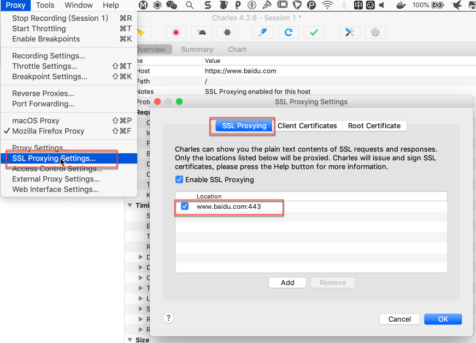This screenshot has width=476, height=343.
Task: Click the Chinese input method icon
Action: tap(358, 5)
